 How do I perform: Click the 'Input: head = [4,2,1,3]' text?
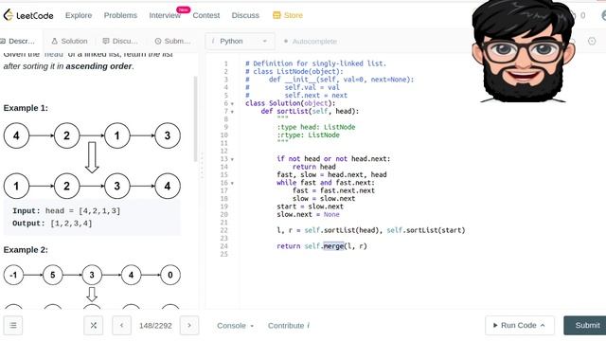click(x=66, y=210)
